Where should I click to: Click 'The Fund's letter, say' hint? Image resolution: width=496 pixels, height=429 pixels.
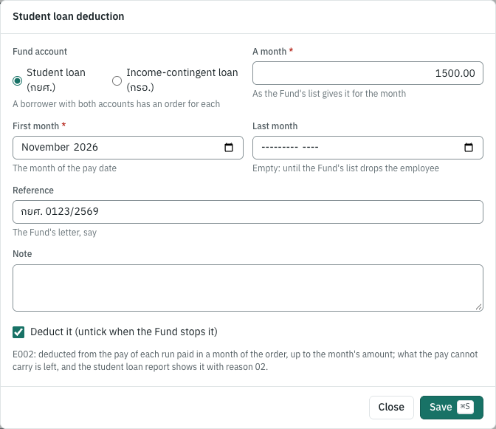tap(55, 233)
